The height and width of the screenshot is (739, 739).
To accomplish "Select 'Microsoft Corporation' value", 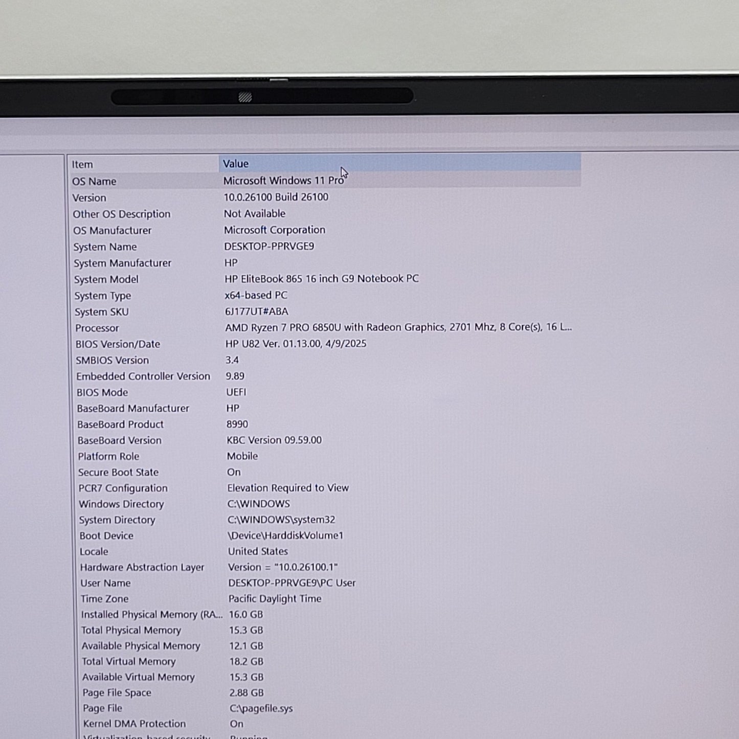I will click(x=275, y=230).
